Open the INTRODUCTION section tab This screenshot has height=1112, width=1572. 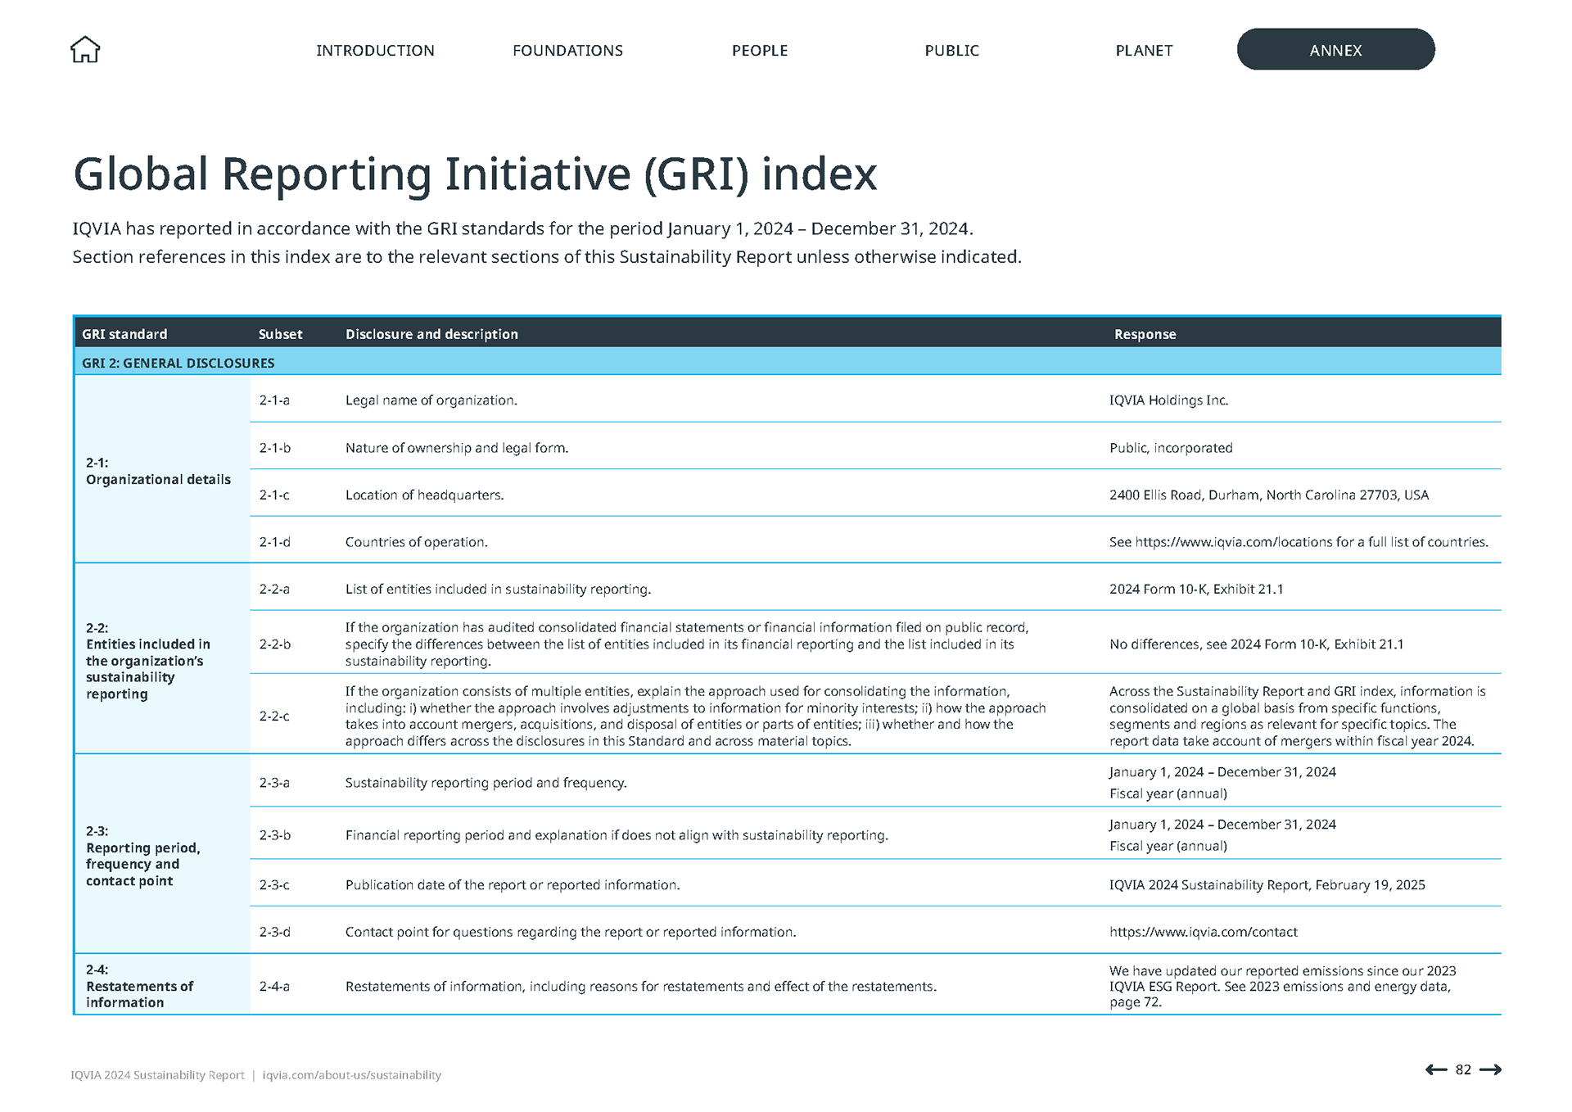[x=375, y=50]
